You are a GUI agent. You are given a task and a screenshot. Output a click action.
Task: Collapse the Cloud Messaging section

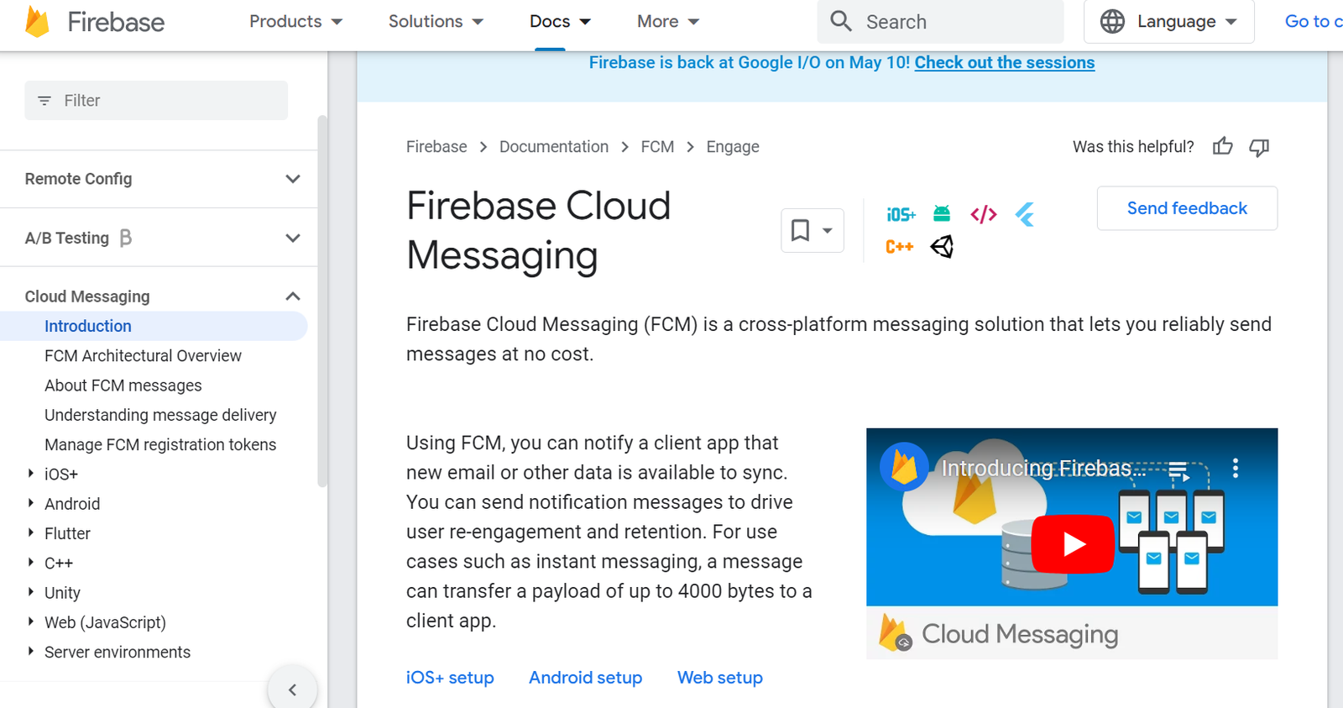click(x=292, y=296)
